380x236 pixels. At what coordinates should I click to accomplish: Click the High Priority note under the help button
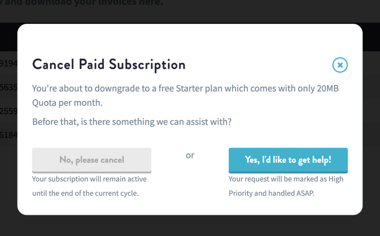[x=286, y=186]
